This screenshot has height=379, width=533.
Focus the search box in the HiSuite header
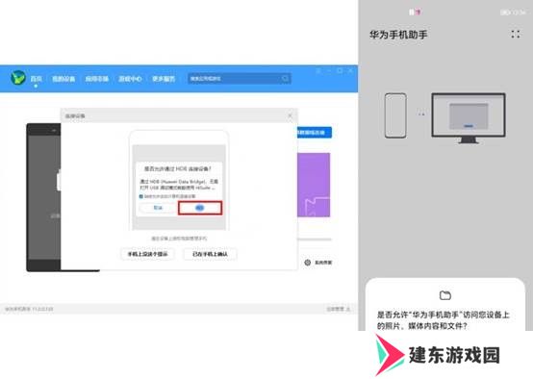pos(240,79)
